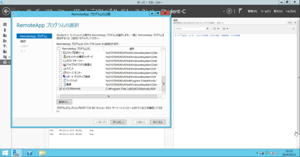The width and height of the screenshot is (300, 157).
Task: Select the RemoteApp プログラム wizard step
Action: point(34,36)
